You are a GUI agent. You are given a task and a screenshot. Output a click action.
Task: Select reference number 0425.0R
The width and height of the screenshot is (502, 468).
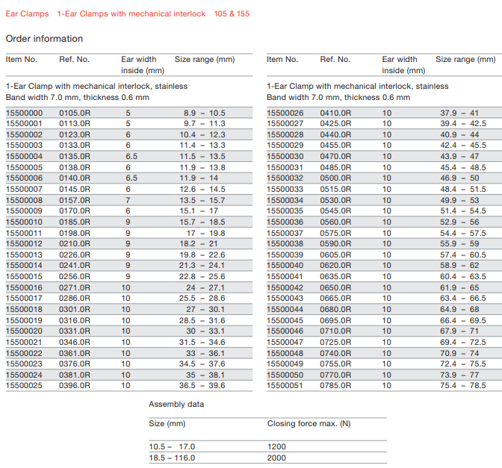[x=335, y=123]
